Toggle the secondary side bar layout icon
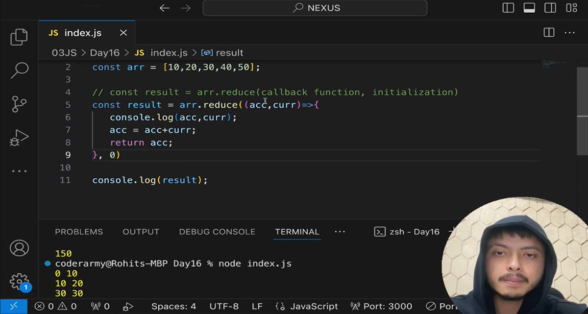Viewport: 588px width, 314px height. point(550,8)
